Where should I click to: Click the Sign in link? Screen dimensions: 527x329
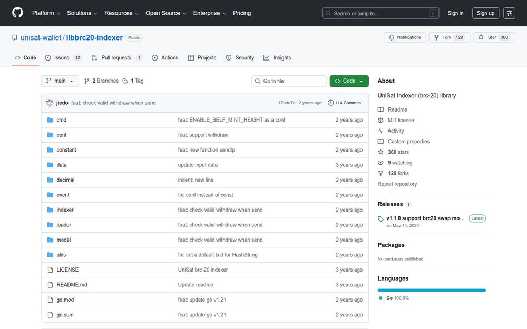(455, 13)
